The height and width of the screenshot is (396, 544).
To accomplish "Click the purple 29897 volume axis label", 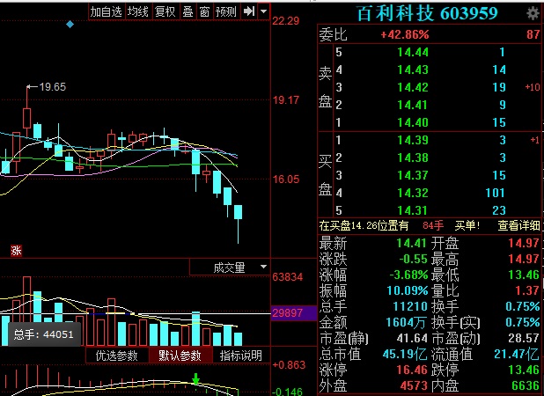I will tap(289, 312).
